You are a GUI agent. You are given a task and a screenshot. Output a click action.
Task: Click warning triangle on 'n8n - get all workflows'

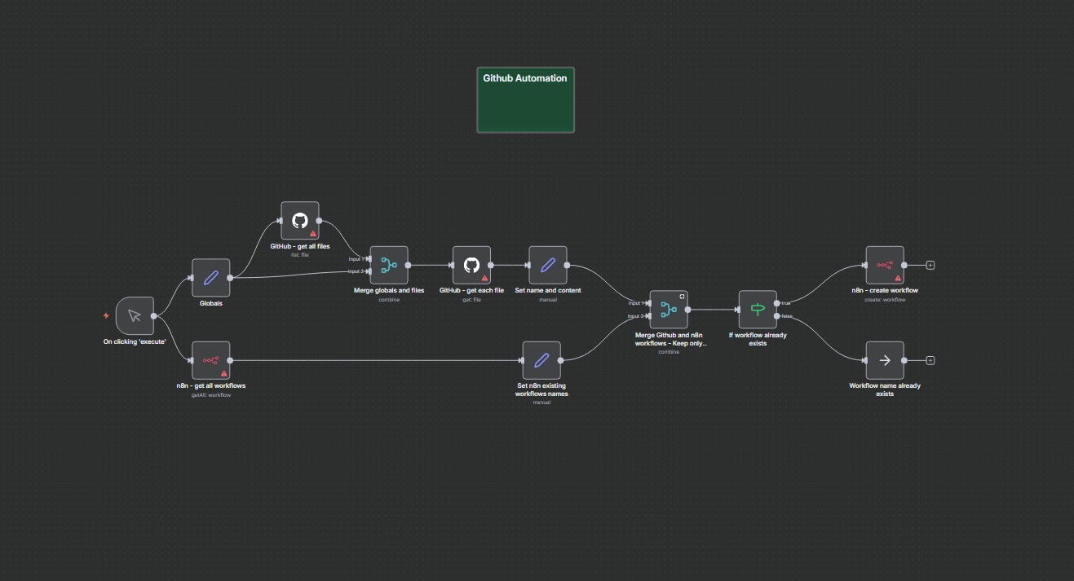coord(223,373)
